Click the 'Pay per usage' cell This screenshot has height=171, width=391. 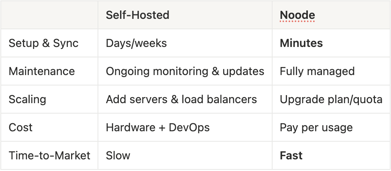click(x=316, y=128)
